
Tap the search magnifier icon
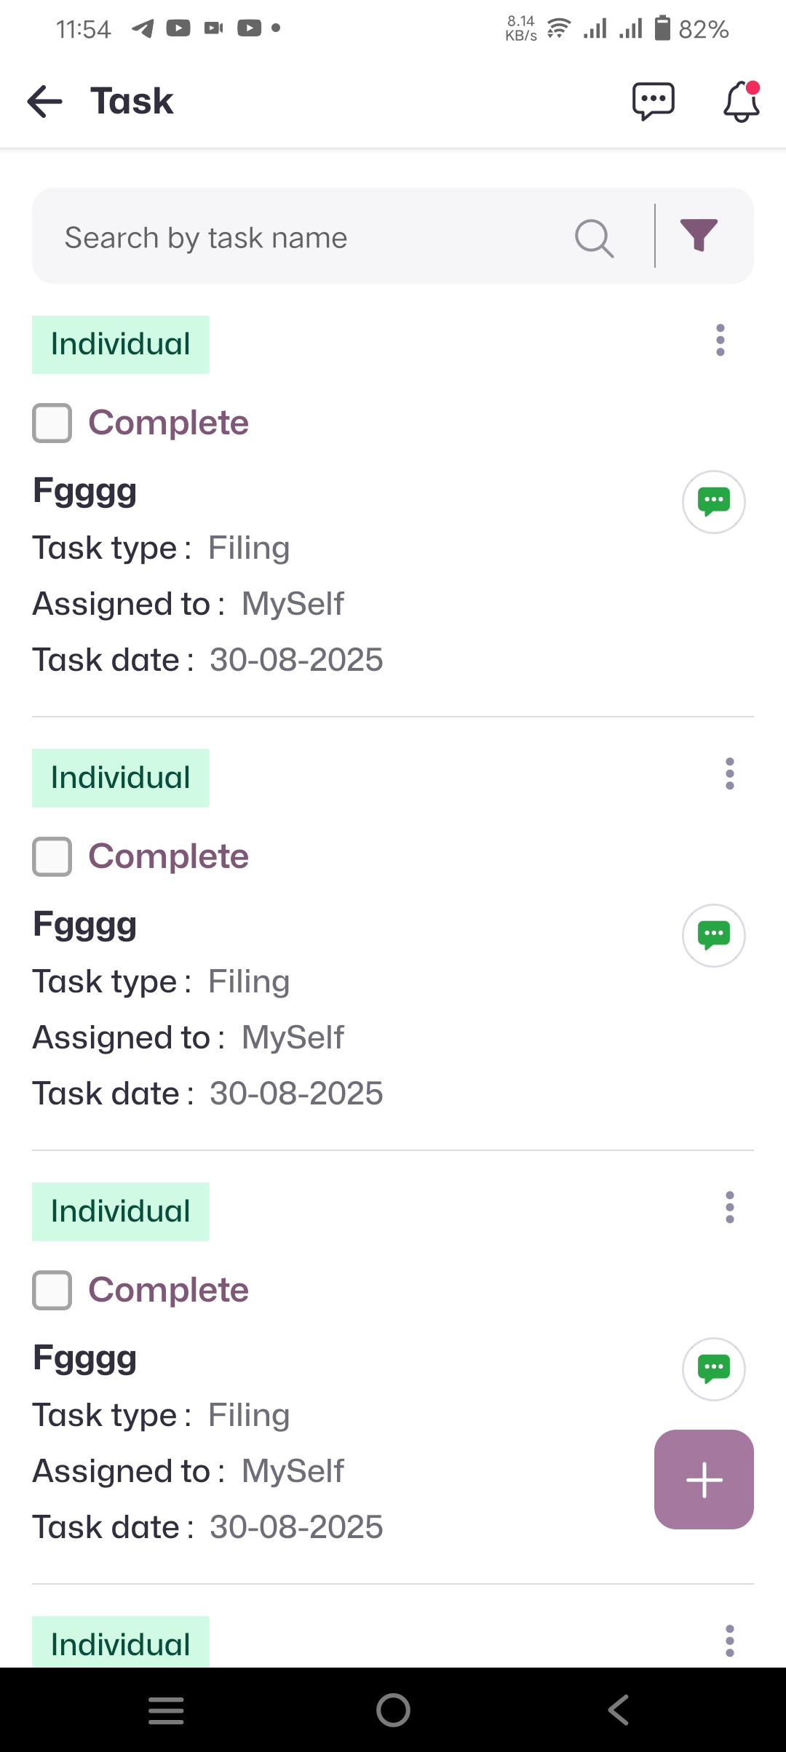coord(594,237)
